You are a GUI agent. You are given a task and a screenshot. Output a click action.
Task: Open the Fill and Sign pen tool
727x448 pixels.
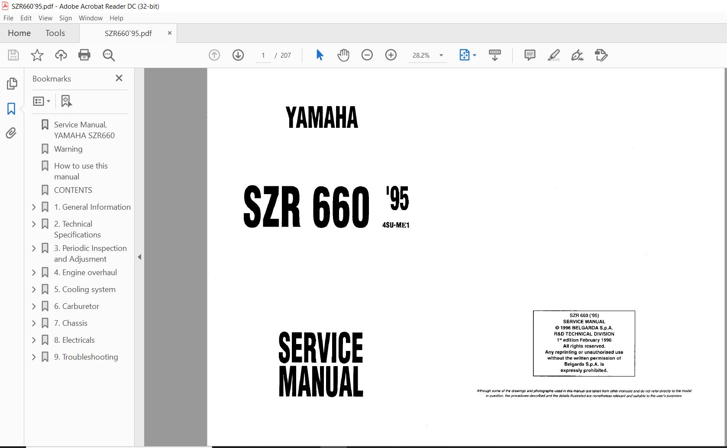[x=577, y=55]
